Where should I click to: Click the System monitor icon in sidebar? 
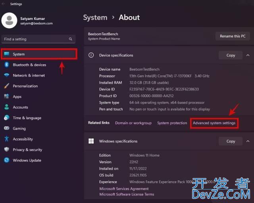[7, 54]
